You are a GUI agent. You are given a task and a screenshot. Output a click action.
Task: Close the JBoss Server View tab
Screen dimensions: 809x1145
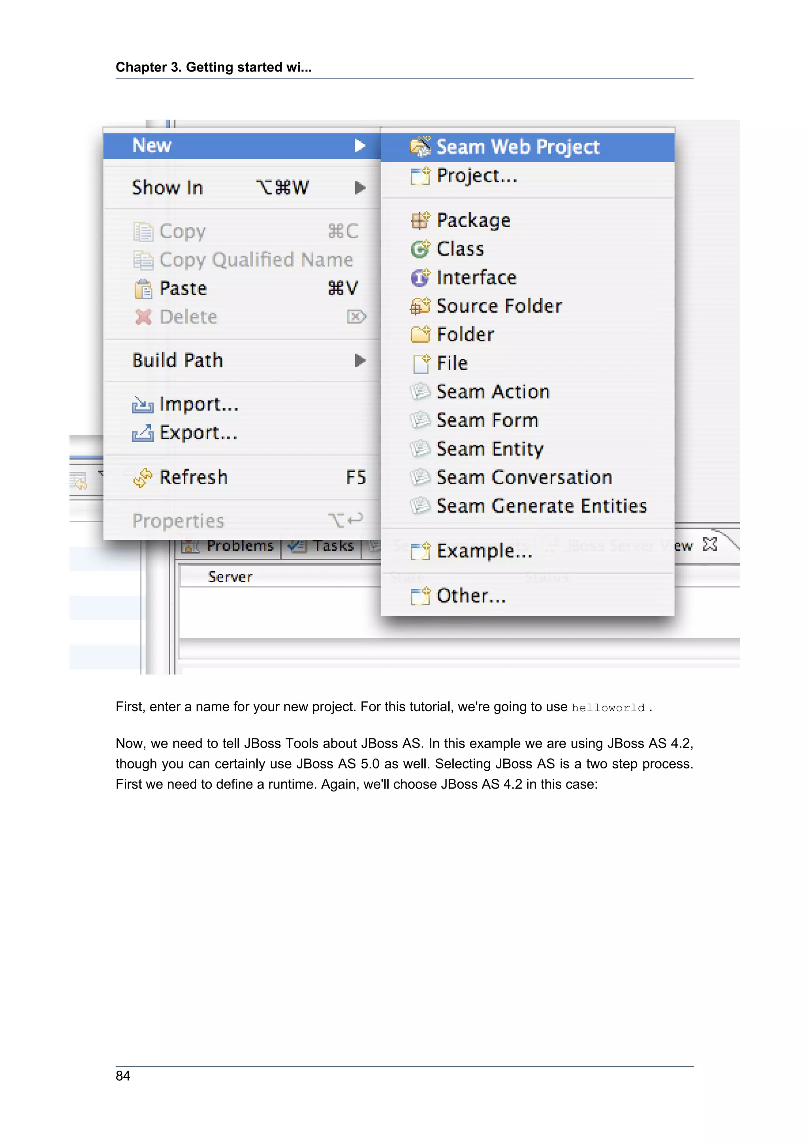[709, 544]
